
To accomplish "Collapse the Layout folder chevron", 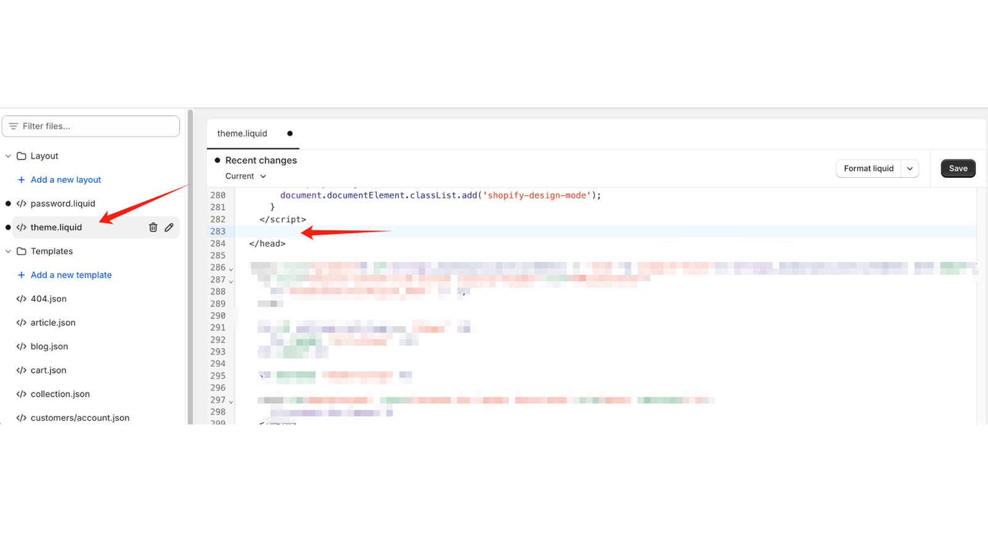I will coord(8,156).
